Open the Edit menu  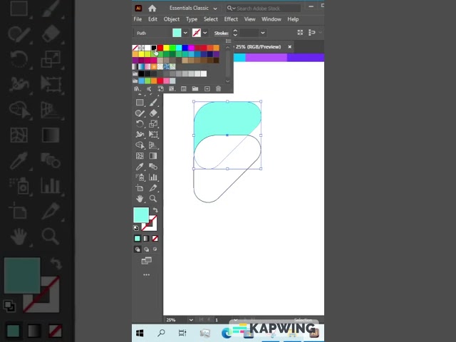[x=152, y=19]
